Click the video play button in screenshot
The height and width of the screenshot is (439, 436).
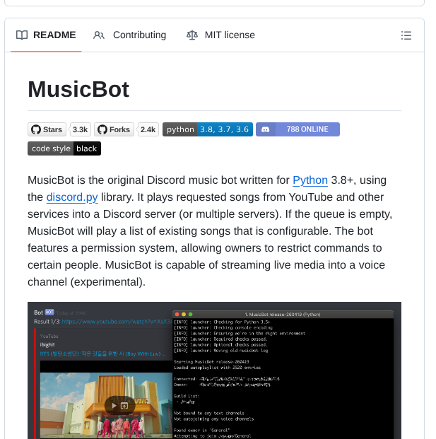pos(114,405)
